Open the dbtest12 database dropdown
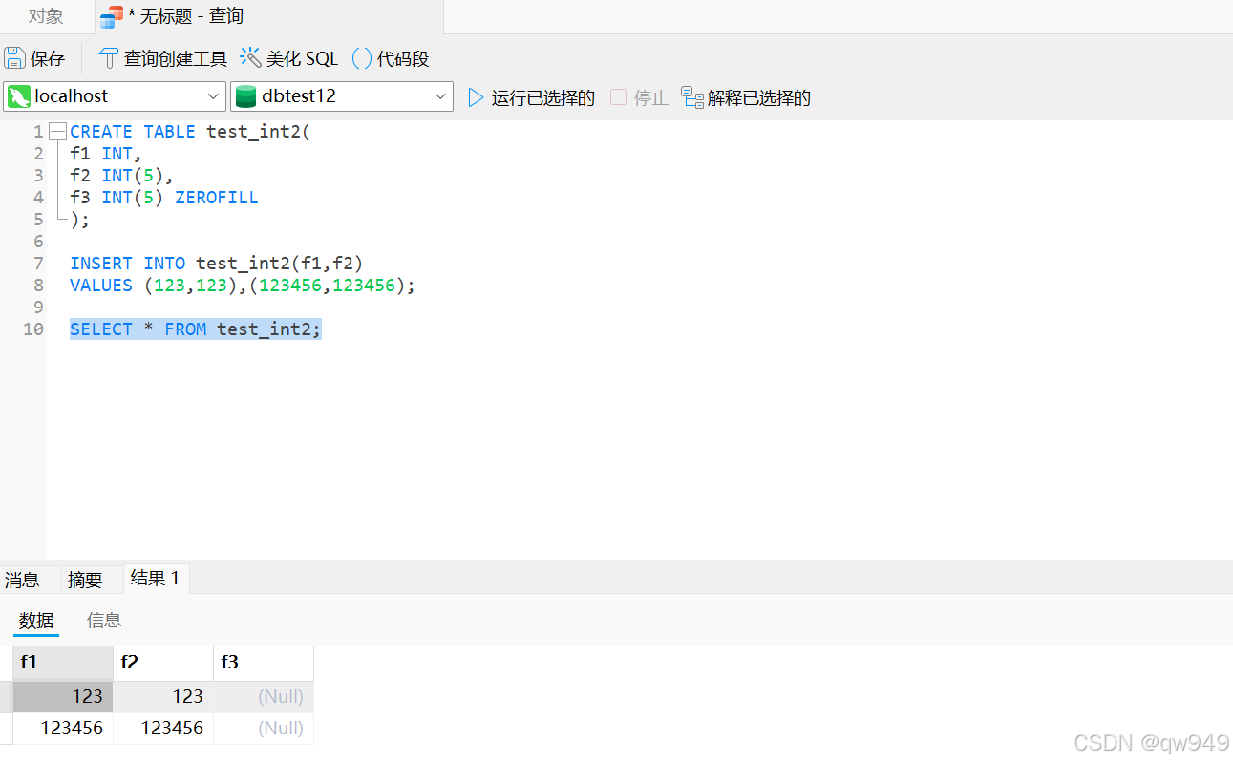The height and width of the screenshot is (763, 1233). [x=440, y=96]
